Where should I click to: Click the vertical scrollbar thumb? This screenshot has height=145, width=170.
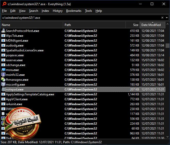coord(168,45)
